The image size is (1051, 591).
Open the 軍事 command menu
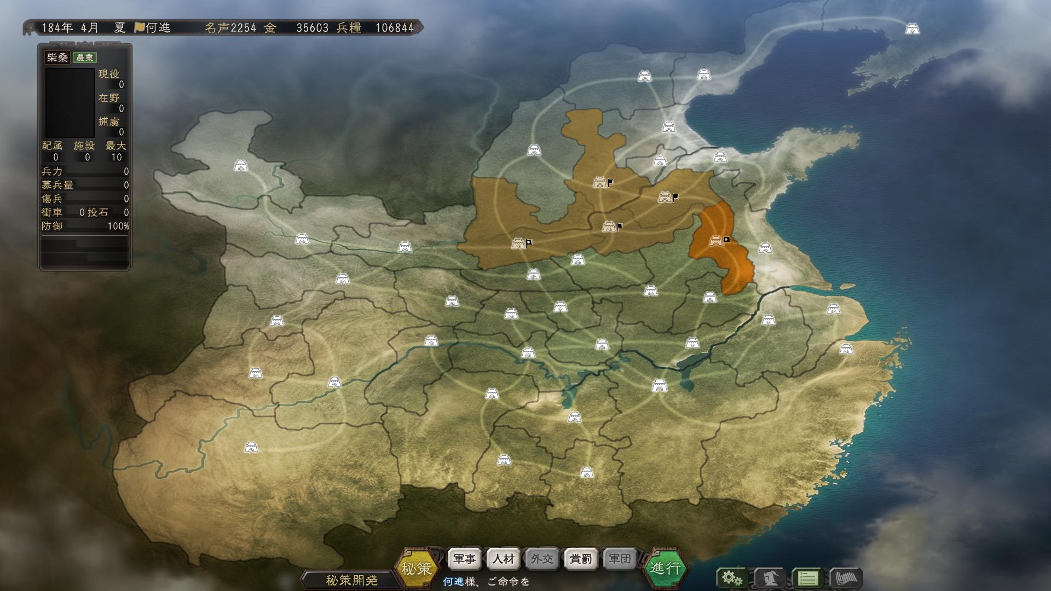coord(465,559)
